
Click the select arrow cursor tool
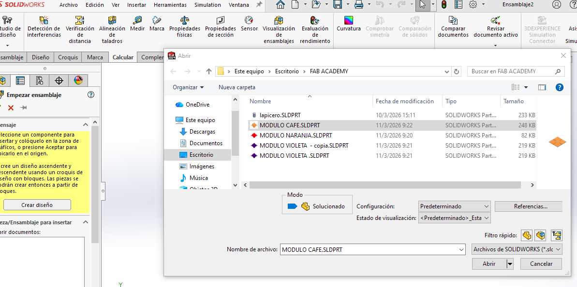click(x=422, y=5)
